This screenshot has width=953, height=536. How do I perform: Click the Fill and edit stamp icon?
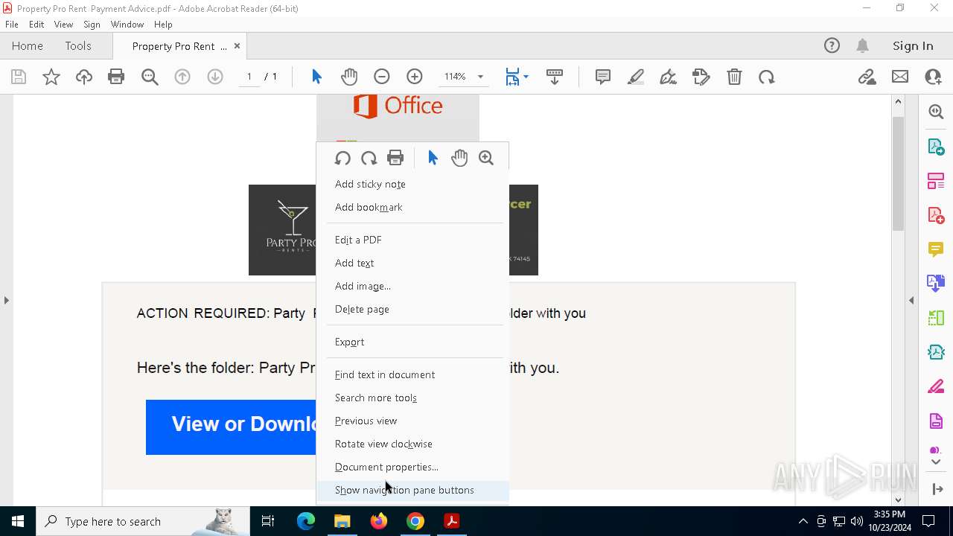(701, 77)
